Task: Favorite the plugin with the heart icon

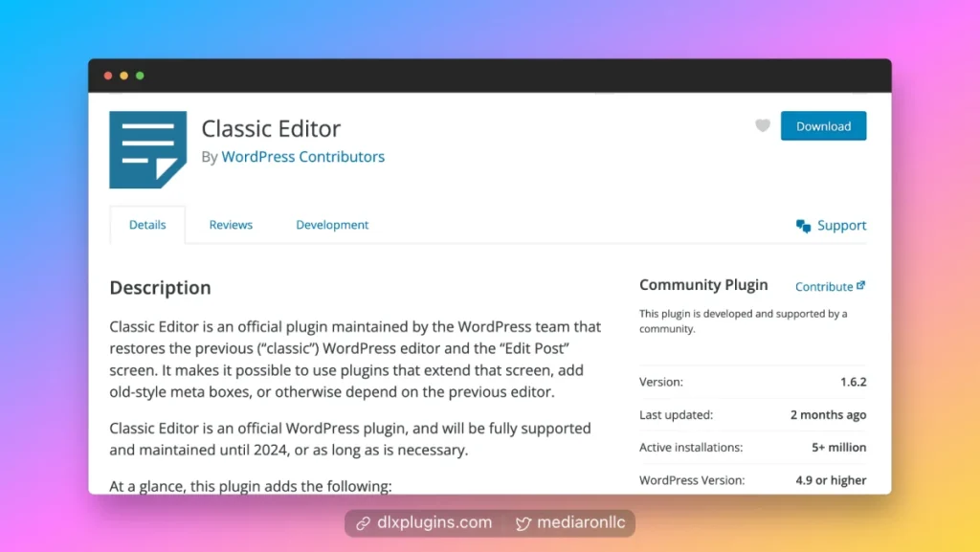Action: [x=763, y=125]
